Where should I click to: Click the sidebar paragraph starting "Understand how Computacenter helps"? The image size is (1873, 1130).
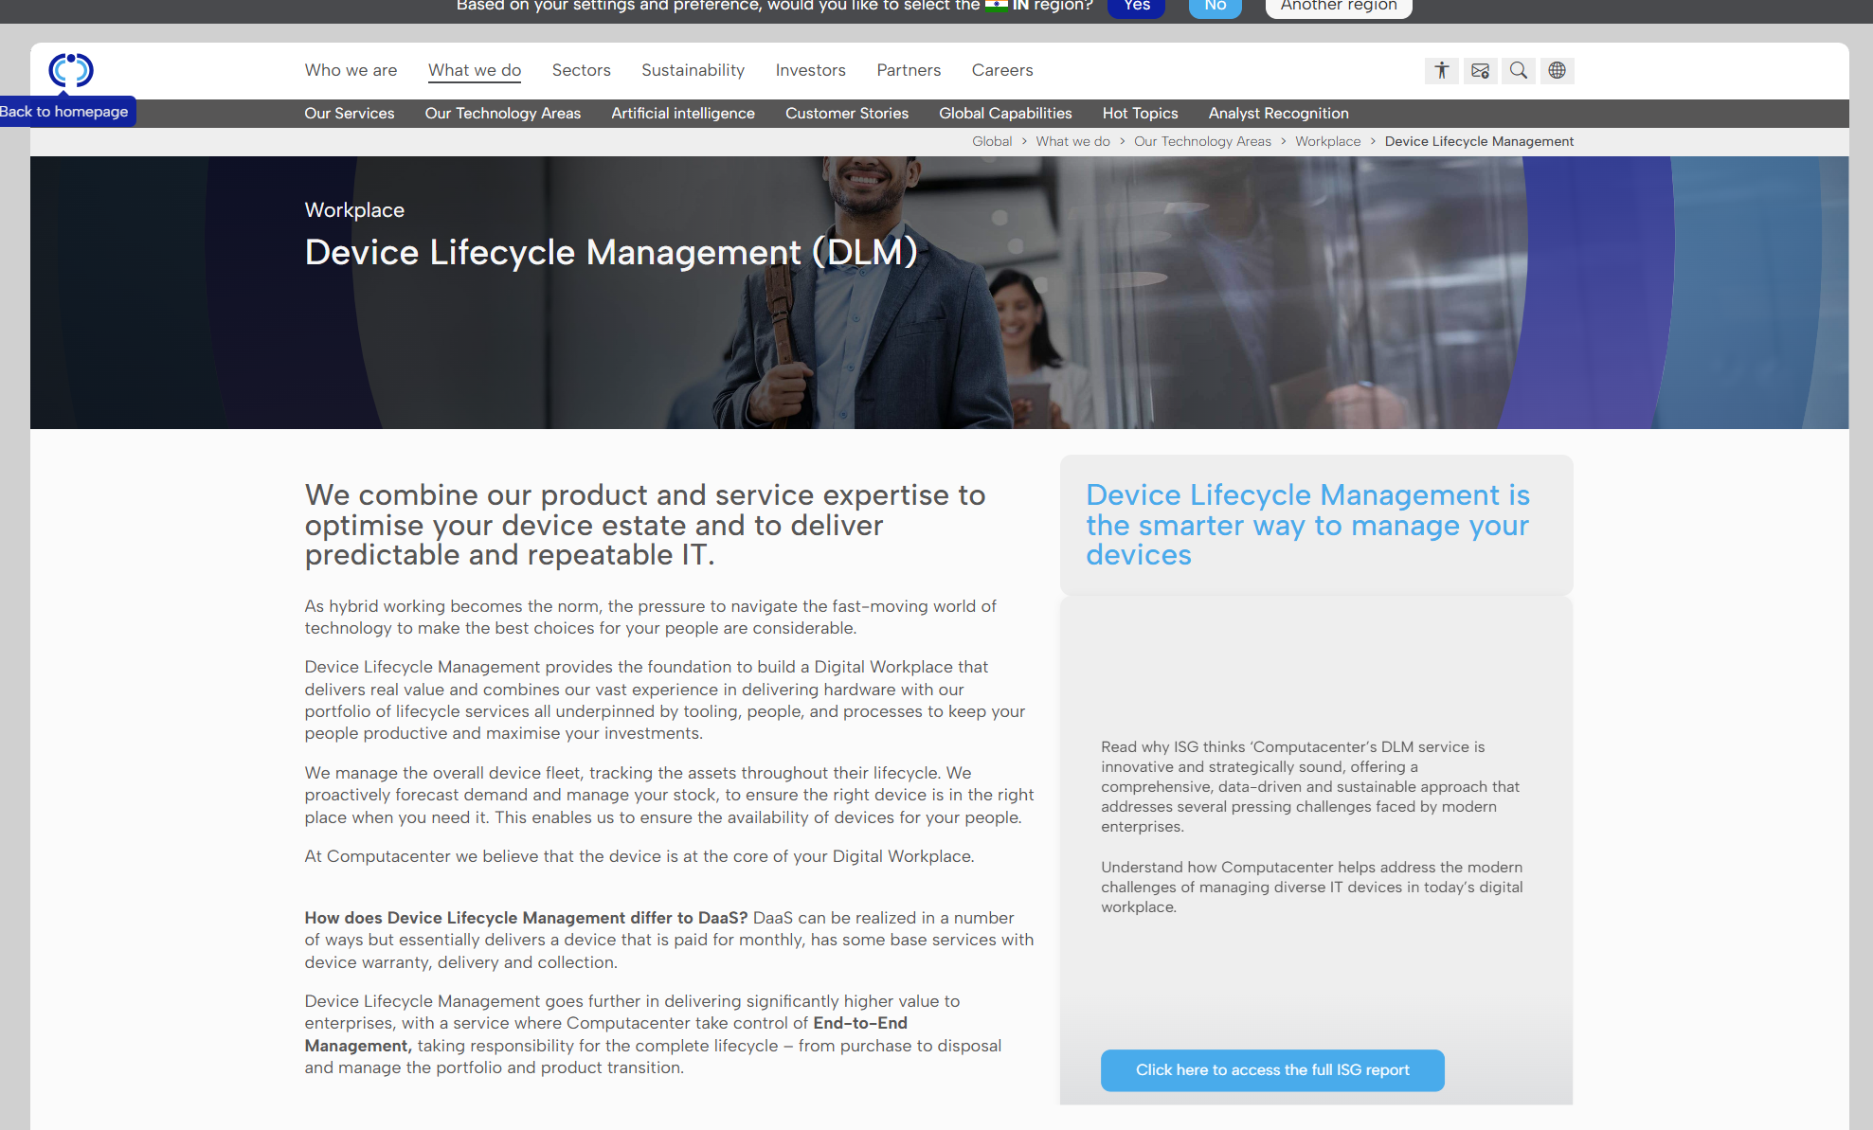coord(1312,888)
